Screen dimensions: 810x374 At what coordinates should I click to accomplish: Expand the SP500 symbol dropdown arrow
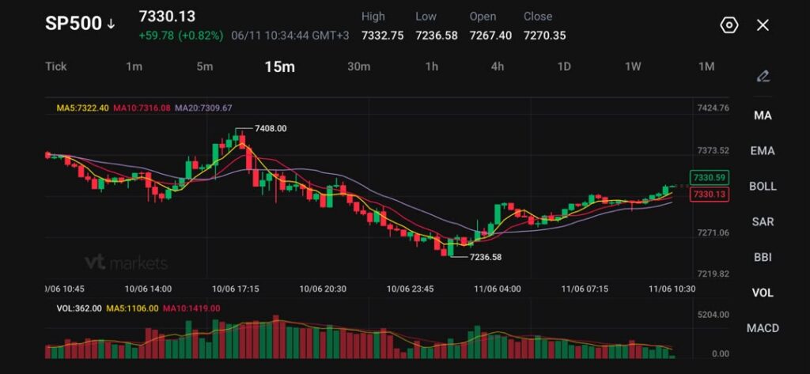click(x=111, y=25)
